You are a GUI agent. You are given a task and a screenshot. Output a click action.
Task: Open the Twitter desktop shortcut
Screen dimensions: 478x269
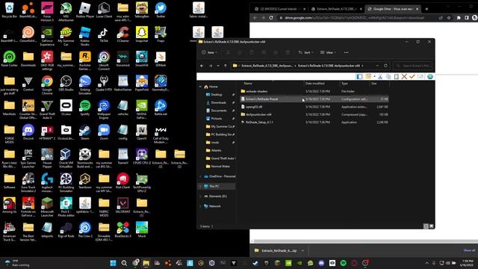[x=161, y=10]
